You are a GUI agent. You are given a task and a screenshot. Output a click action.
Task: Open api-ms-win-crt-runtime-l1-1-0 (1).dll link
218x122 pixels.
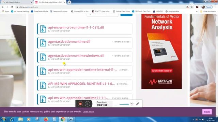(76, 27)
